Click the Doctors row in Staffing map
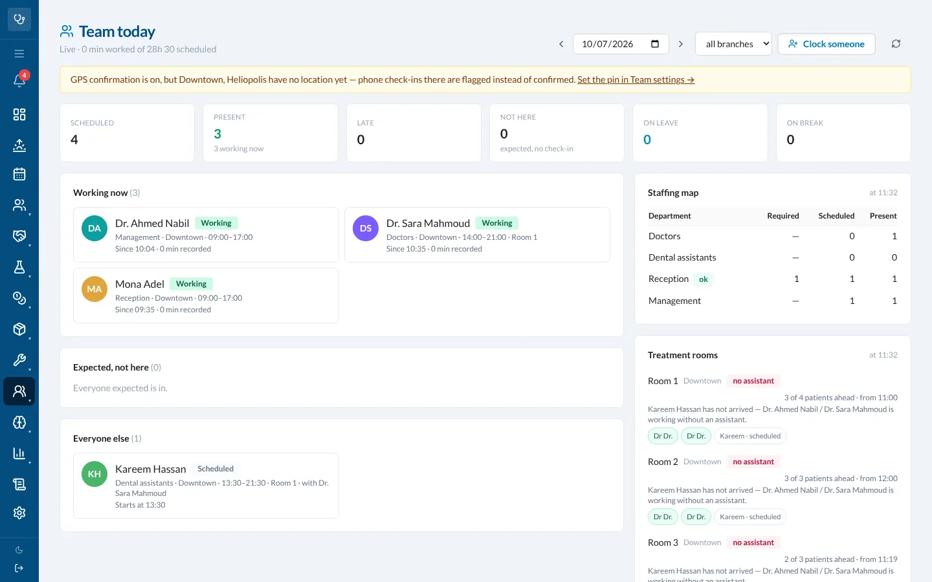Viewport: 932px width, 582px height. (773, 236)
